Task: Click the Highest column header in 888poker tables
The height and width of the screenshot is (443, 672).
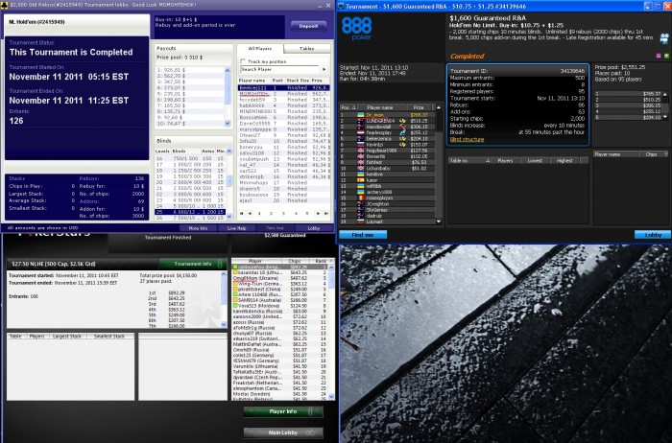Action: pyautogui.click(x=564, y=160)
